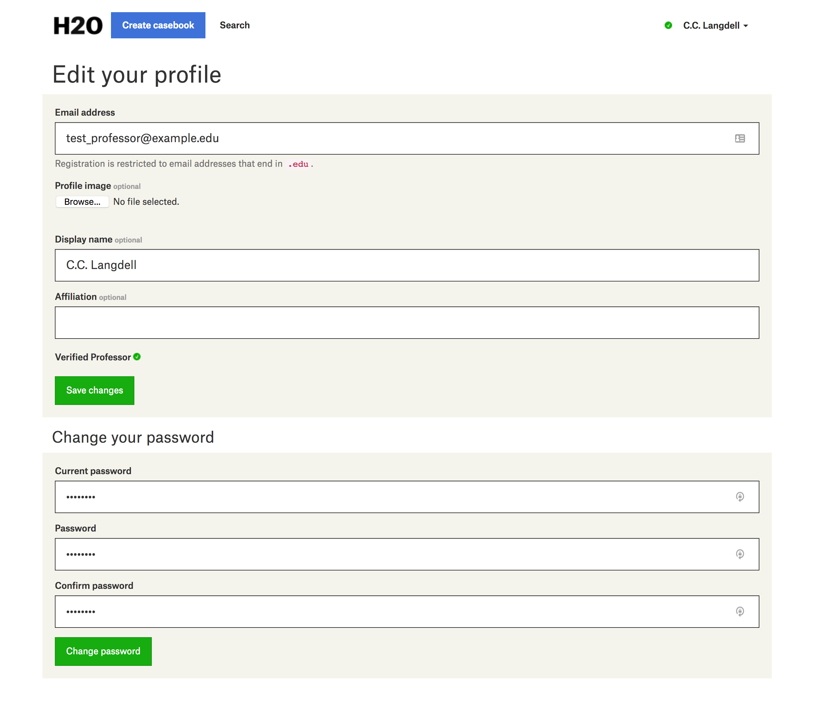Click the 'No file selected.' text
The height and width of the screenshot is (707, 818).
(146, 202)
